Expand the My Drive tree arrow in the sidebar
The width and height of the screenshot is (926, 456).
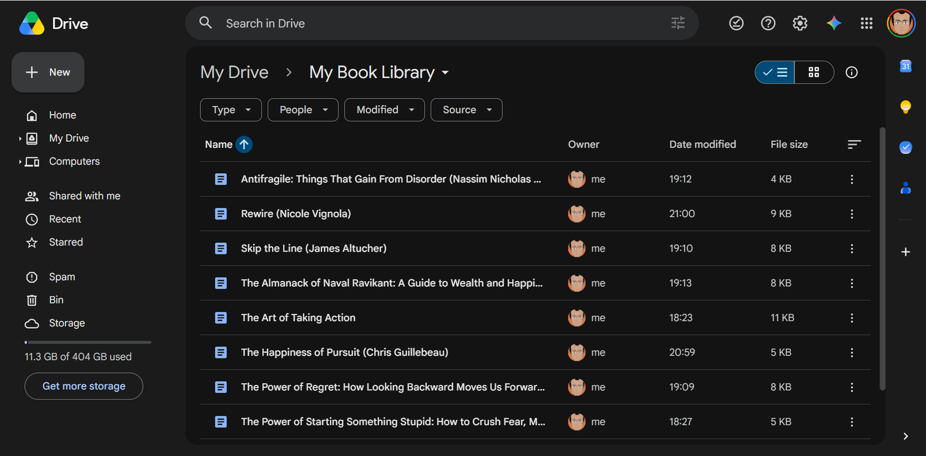click(x=20, y=138)
